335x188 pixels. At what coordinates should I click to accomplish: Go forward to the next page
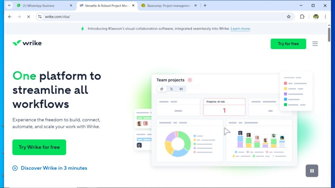click(19, 17)
